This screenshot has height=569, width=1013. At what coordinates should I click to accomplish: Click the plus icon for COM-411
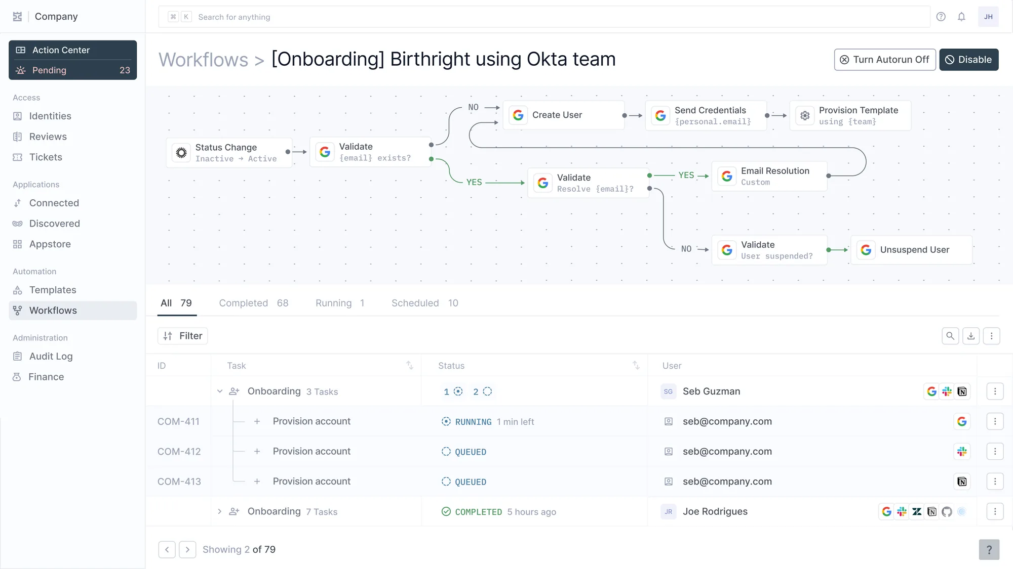257,421
